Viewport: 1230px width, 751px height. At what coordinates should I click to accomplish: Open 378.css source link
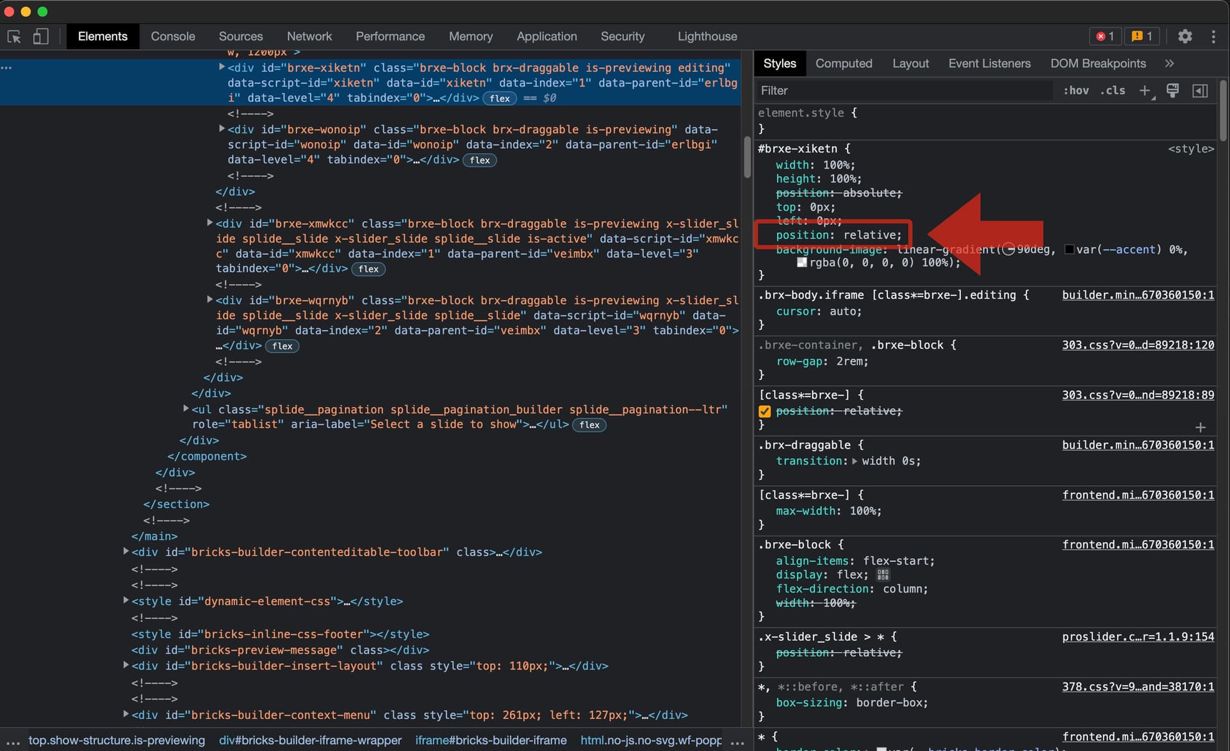point(1138,686)
